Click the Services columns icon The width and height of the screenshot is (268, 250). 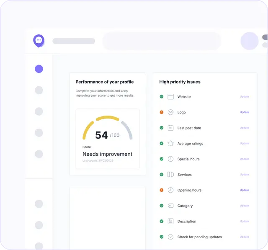(170, 175)
